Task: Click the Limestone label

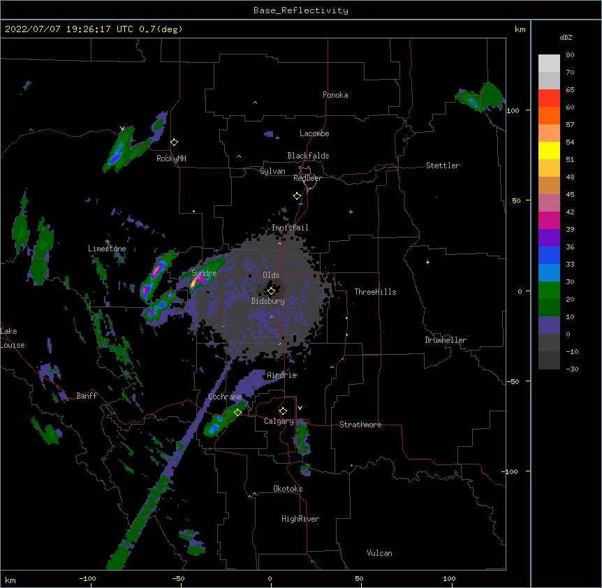Action: tap(107, 249)
